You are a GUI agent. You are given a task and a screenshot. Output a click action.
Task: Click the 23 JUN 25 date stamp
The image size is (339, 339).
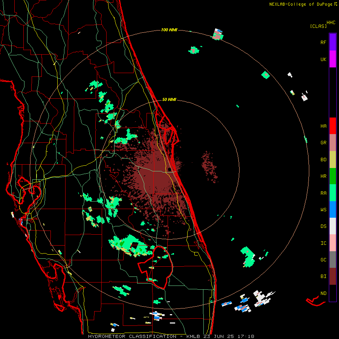[218, 336]
